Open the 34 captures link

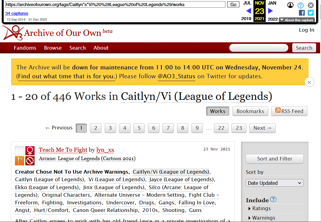(x=17, y=13)
